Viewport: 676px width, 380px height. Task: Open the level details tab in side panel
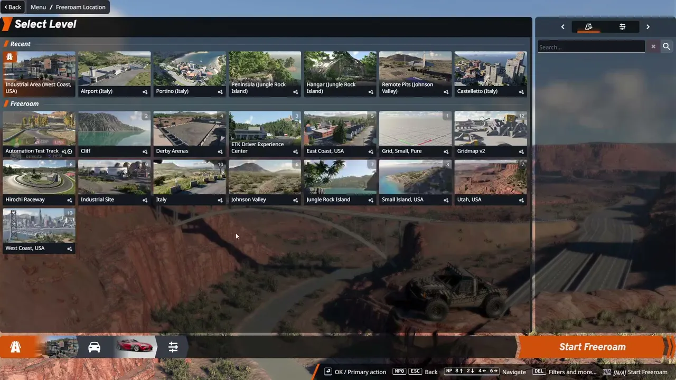pos(589,27)
